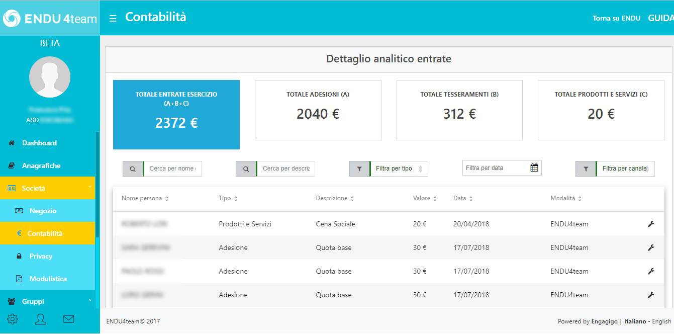Focus the Cerca per descrizione search field
Screen dimensions: 674x334
(x=286, y=169)
